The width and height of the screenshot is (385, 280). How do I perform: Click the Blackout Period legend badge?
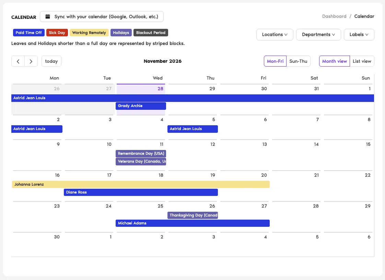click(x=151, y=33)
